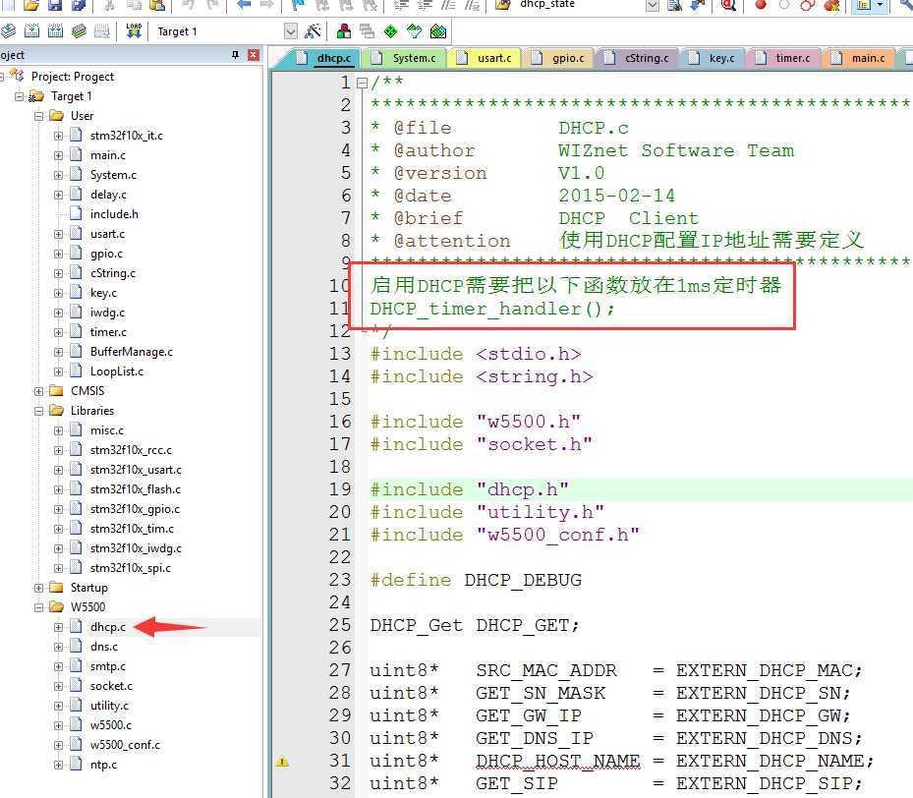Switch to the gpio.c editor tab
This screenshot has width=913, height=798.
pyautogui.click(x=559, y=58)
